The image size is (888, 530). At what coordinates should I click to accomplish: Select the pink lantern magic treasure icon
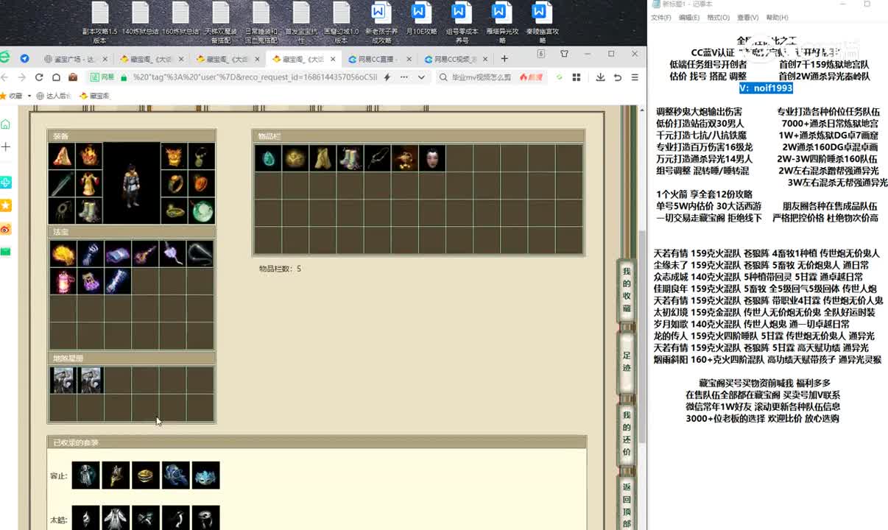tap(63, 281)
